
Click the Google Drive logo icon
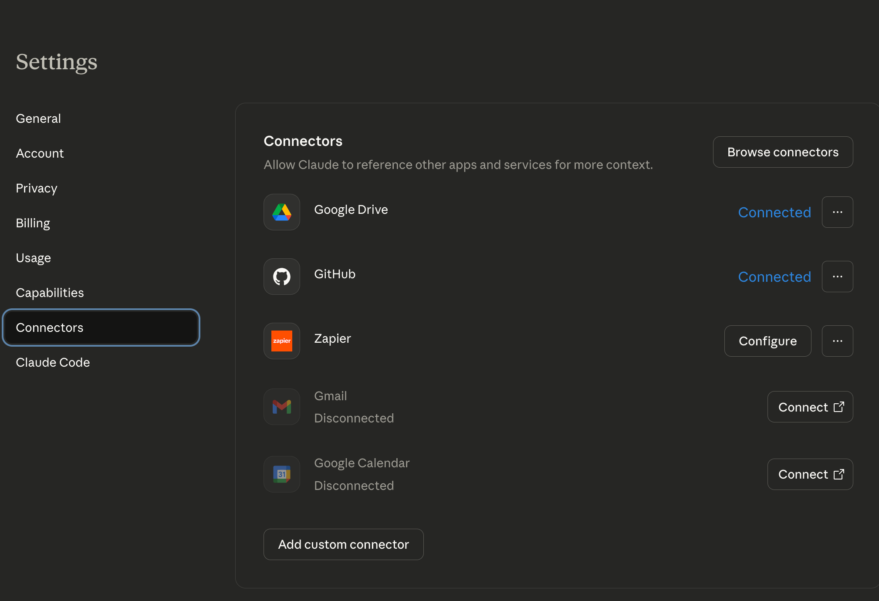pyautogui.click(x=282, y=212)
